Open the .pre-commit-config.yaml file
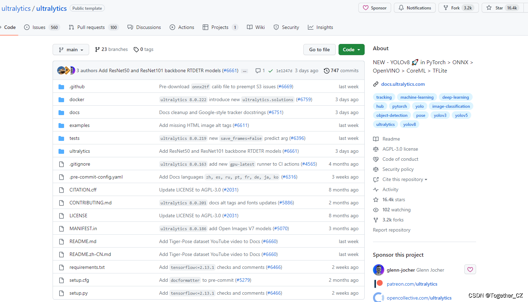 96,177
